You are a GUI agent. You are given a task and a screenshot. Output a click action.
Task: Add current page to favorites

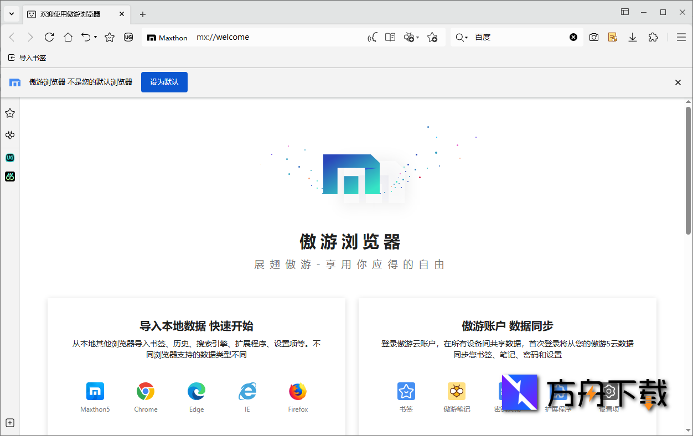[433, 37]
